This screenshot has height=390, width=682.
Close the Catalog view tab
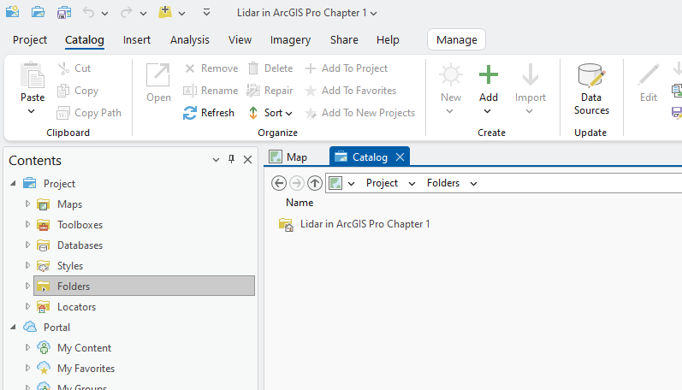click(x=400, y=157)
